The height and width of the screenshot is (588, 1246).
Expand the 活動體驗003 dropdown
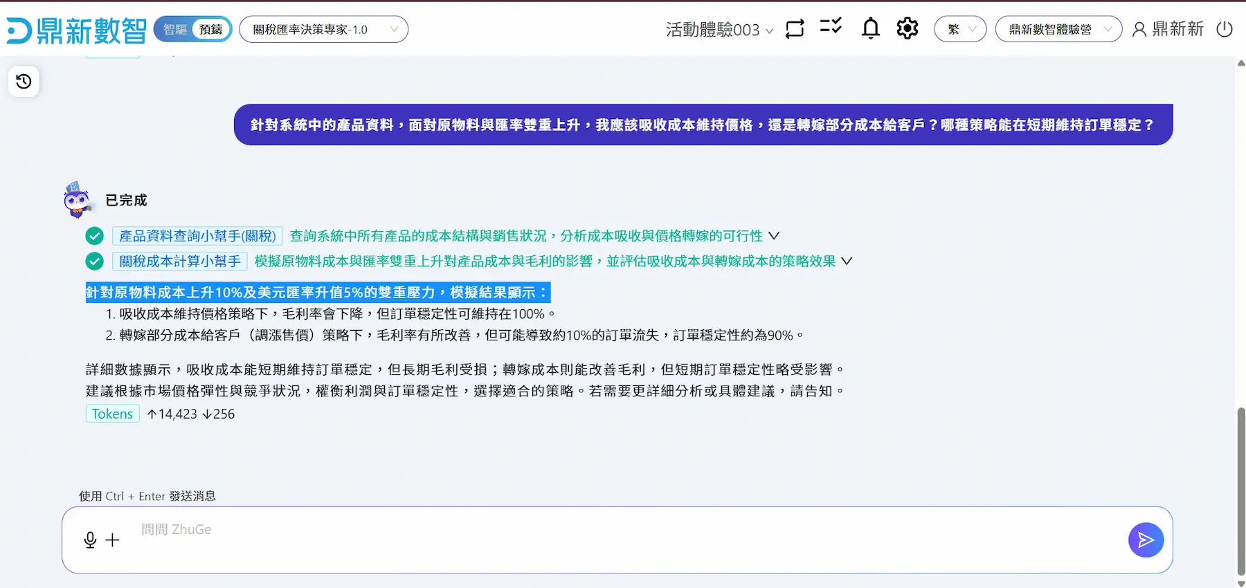click(x=719, y=30)
